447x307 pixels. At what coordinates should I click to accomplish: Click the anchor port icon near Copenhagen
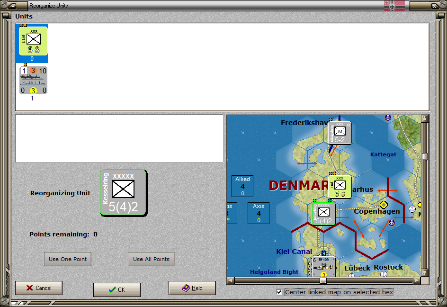click(x=392, y=223)
